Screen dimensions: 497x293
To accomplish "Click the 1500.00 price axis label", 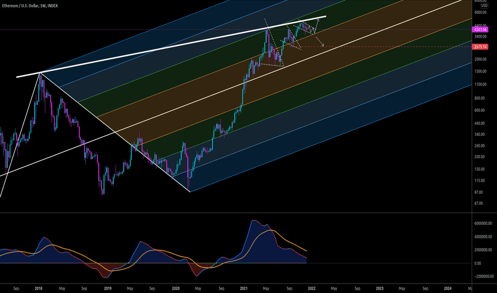I will pos(480,71).
